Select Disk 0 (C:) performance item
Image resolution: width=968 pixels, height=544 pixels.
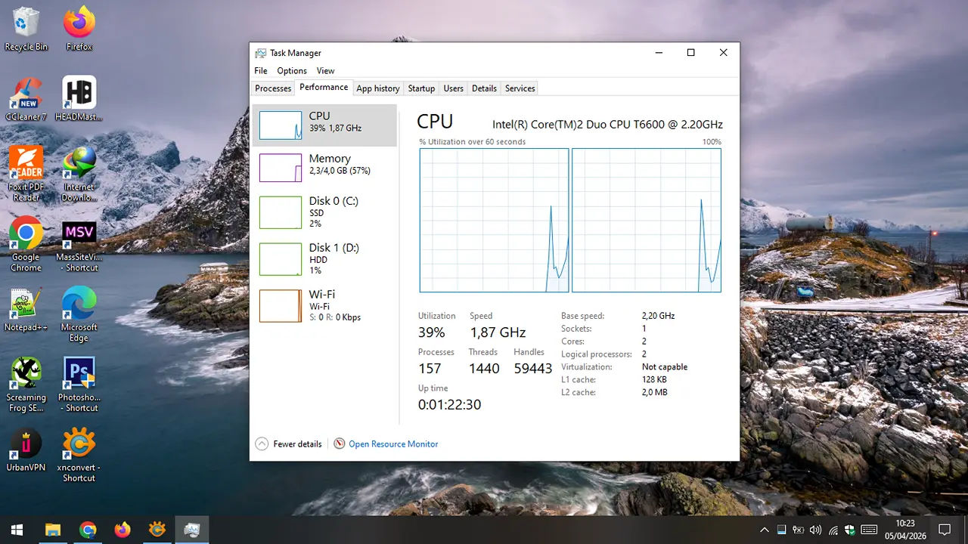[324, 212]
